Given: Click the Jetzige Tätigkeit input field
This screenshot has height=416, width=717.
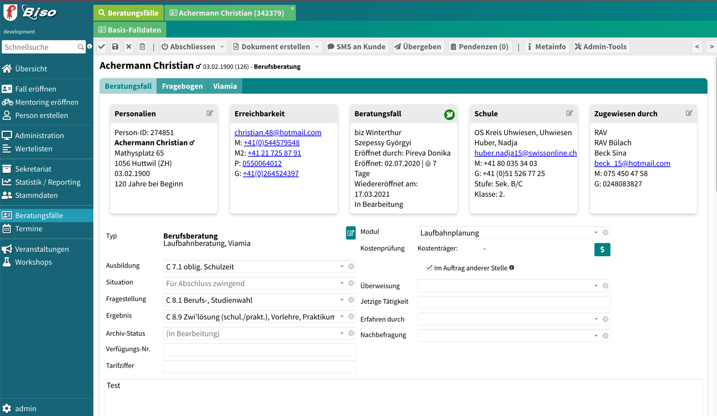Looking at the screenshot, I should (513, 302).
